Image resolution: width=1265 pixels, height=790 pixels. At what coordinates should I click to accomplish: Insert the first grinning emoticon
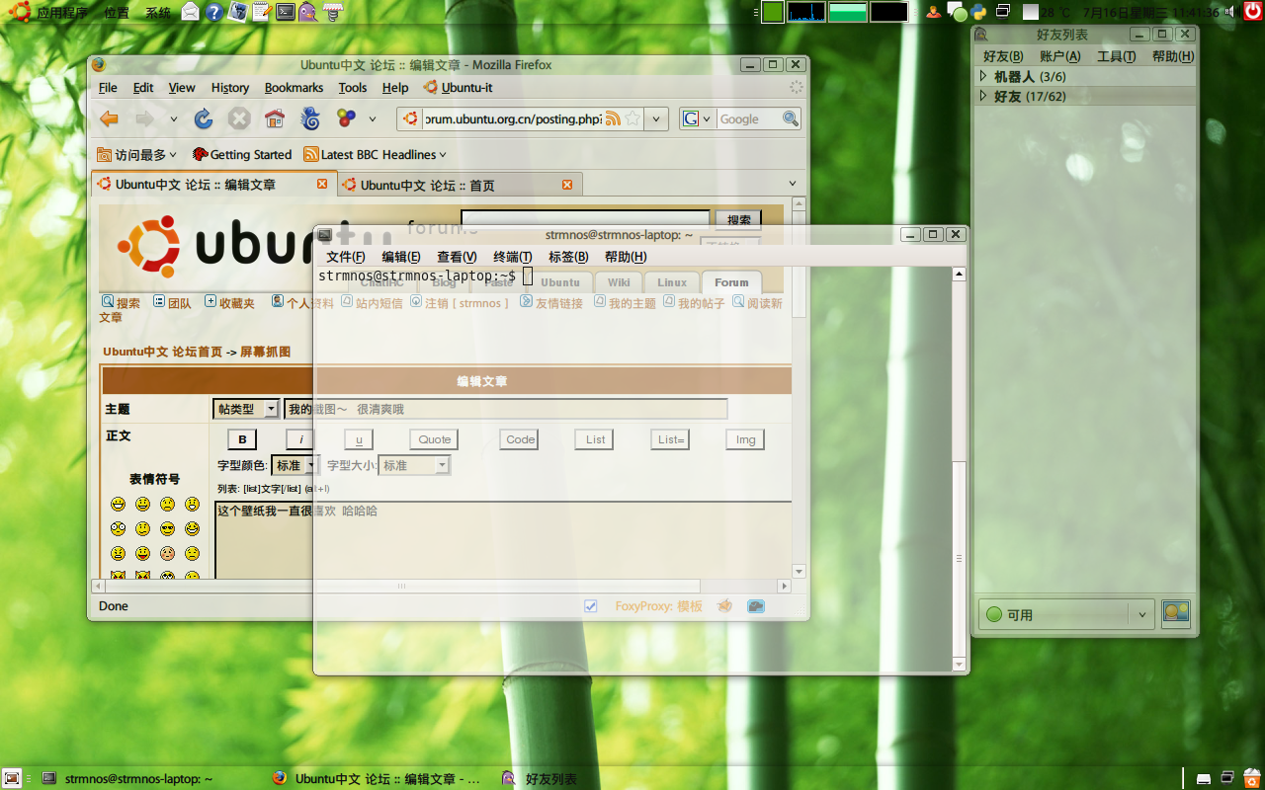tap(119, 505)
